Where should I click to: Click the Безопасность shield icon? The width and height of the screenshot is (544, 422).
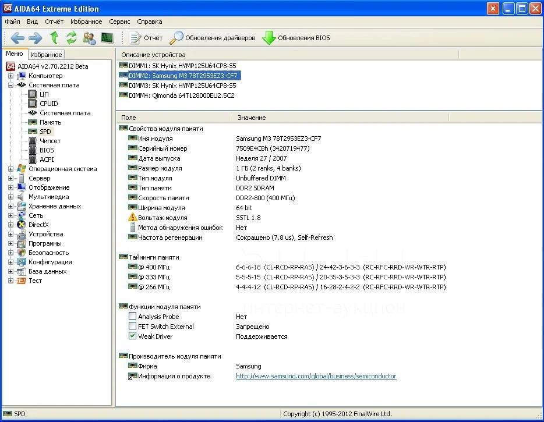(22, 253)
